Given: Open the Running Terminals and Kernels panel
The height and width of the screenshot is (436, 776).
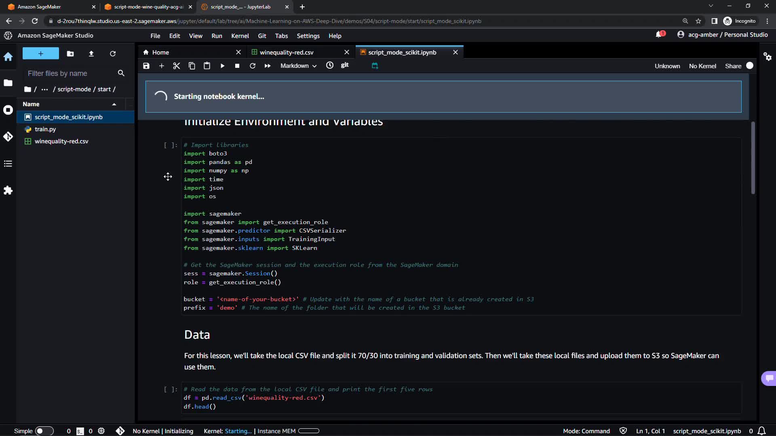Looking at the screenshot, I should tap(8, 110).
